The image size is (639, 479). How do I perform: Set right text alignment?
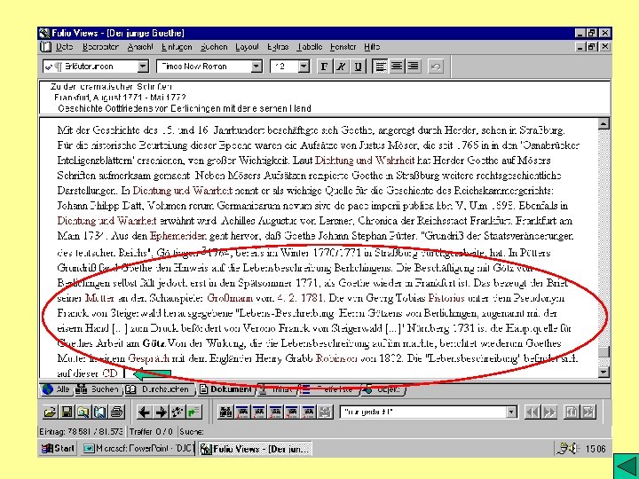point(414,66)
